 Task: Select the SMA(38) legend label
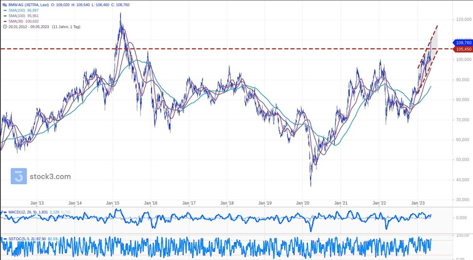[x=16, y=21]
